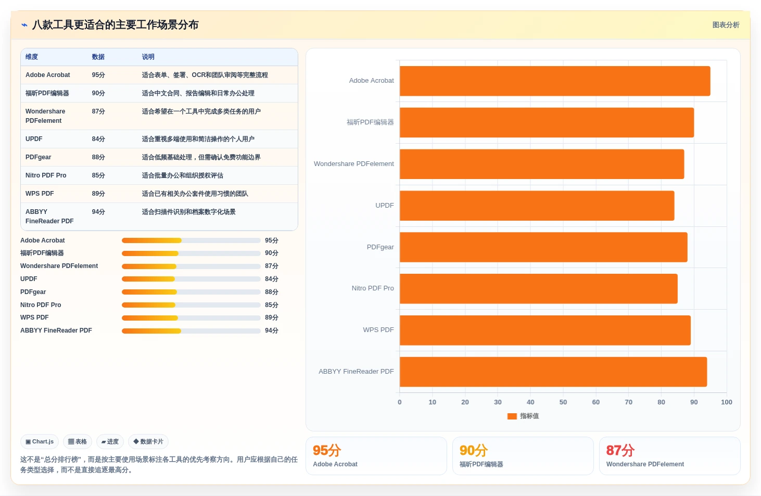
Task: Click the ABBYY FineReader PDF chart bar
Action: (x=553, y=372)
